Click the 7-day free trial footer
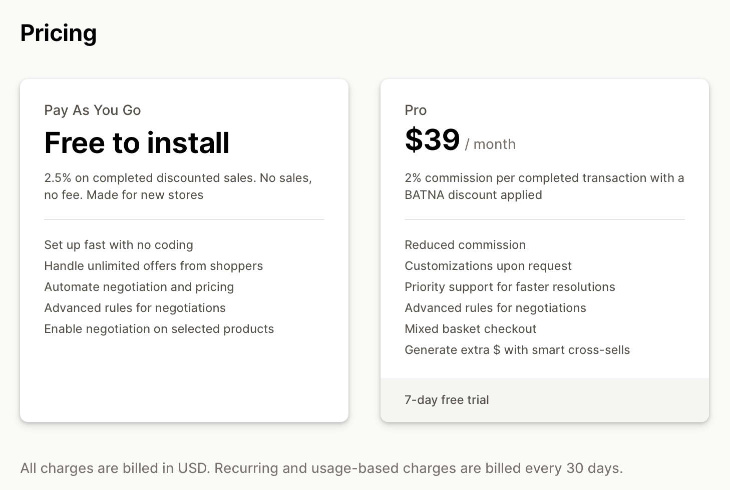This screenshot has width=730, height=490. point(447,400)
